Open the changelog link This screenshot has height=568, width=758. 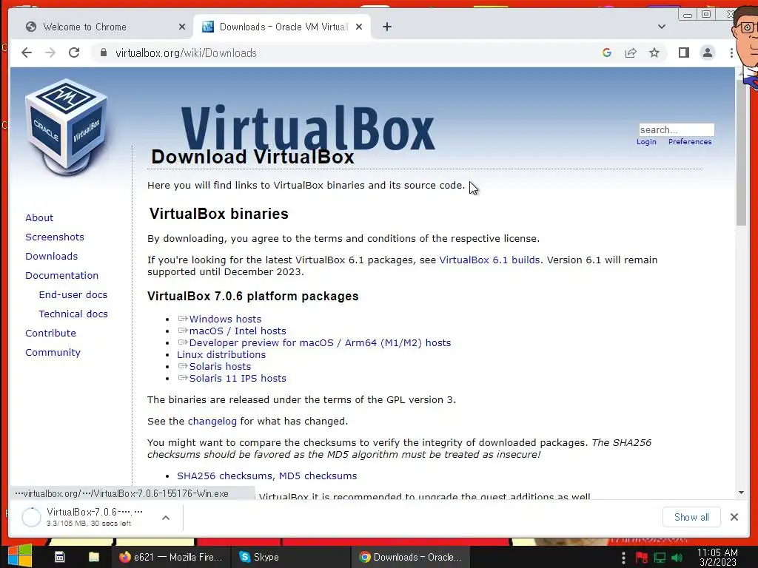pos(212,421)
